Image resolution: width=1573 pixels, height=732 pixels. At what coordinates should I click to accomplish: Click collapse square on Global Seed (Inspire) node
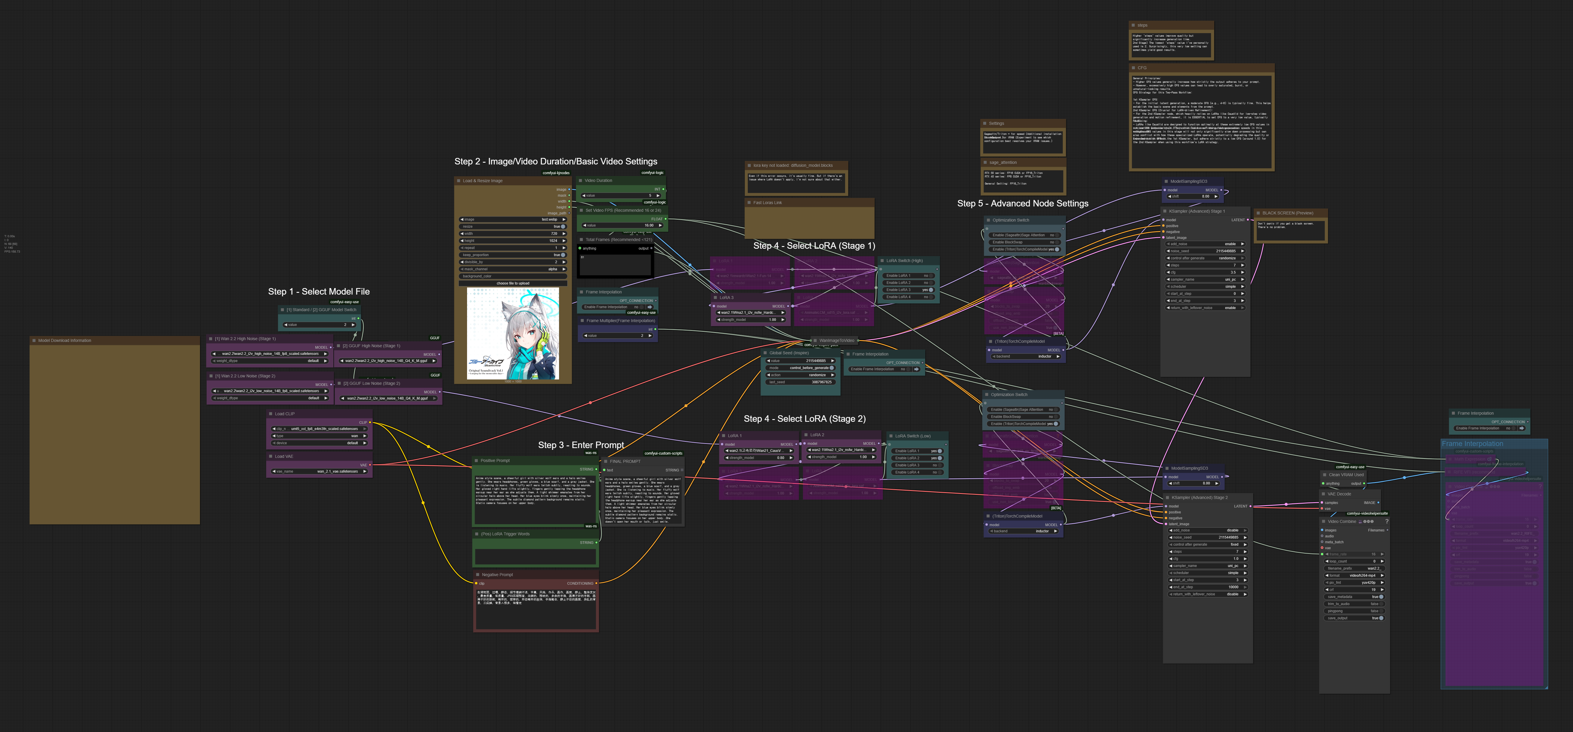[765, 353]
